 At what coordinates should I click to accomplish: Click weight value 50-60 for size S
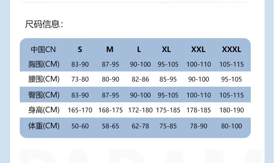point(80,126)
